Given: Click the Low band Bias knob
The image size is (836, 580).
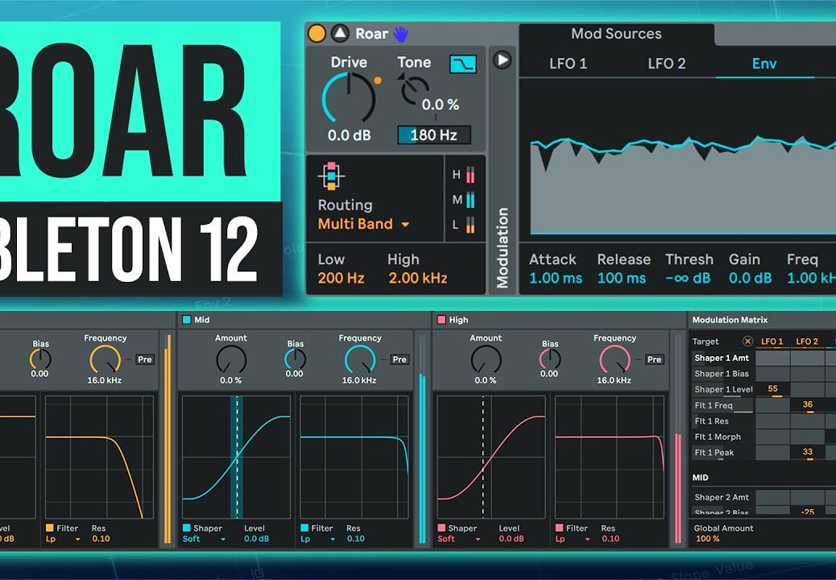Looking at the screenshot, I should click(40, 359).
